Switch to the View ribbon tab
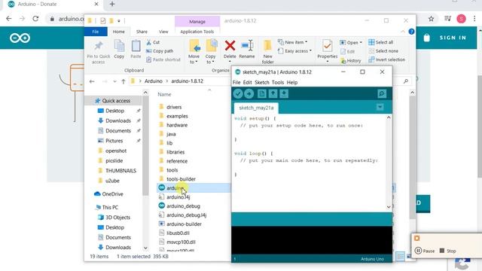Screen dimensions: 482x271 [x=163, y=32]
